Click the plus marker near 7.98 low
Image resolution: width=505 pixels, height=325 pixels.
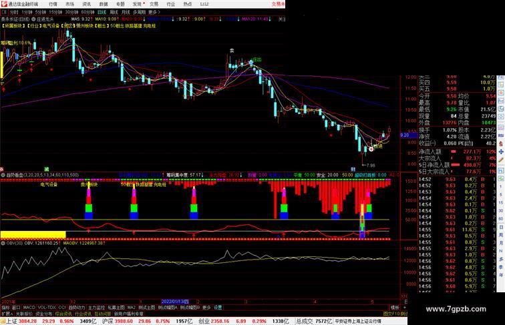coord(371,149)
